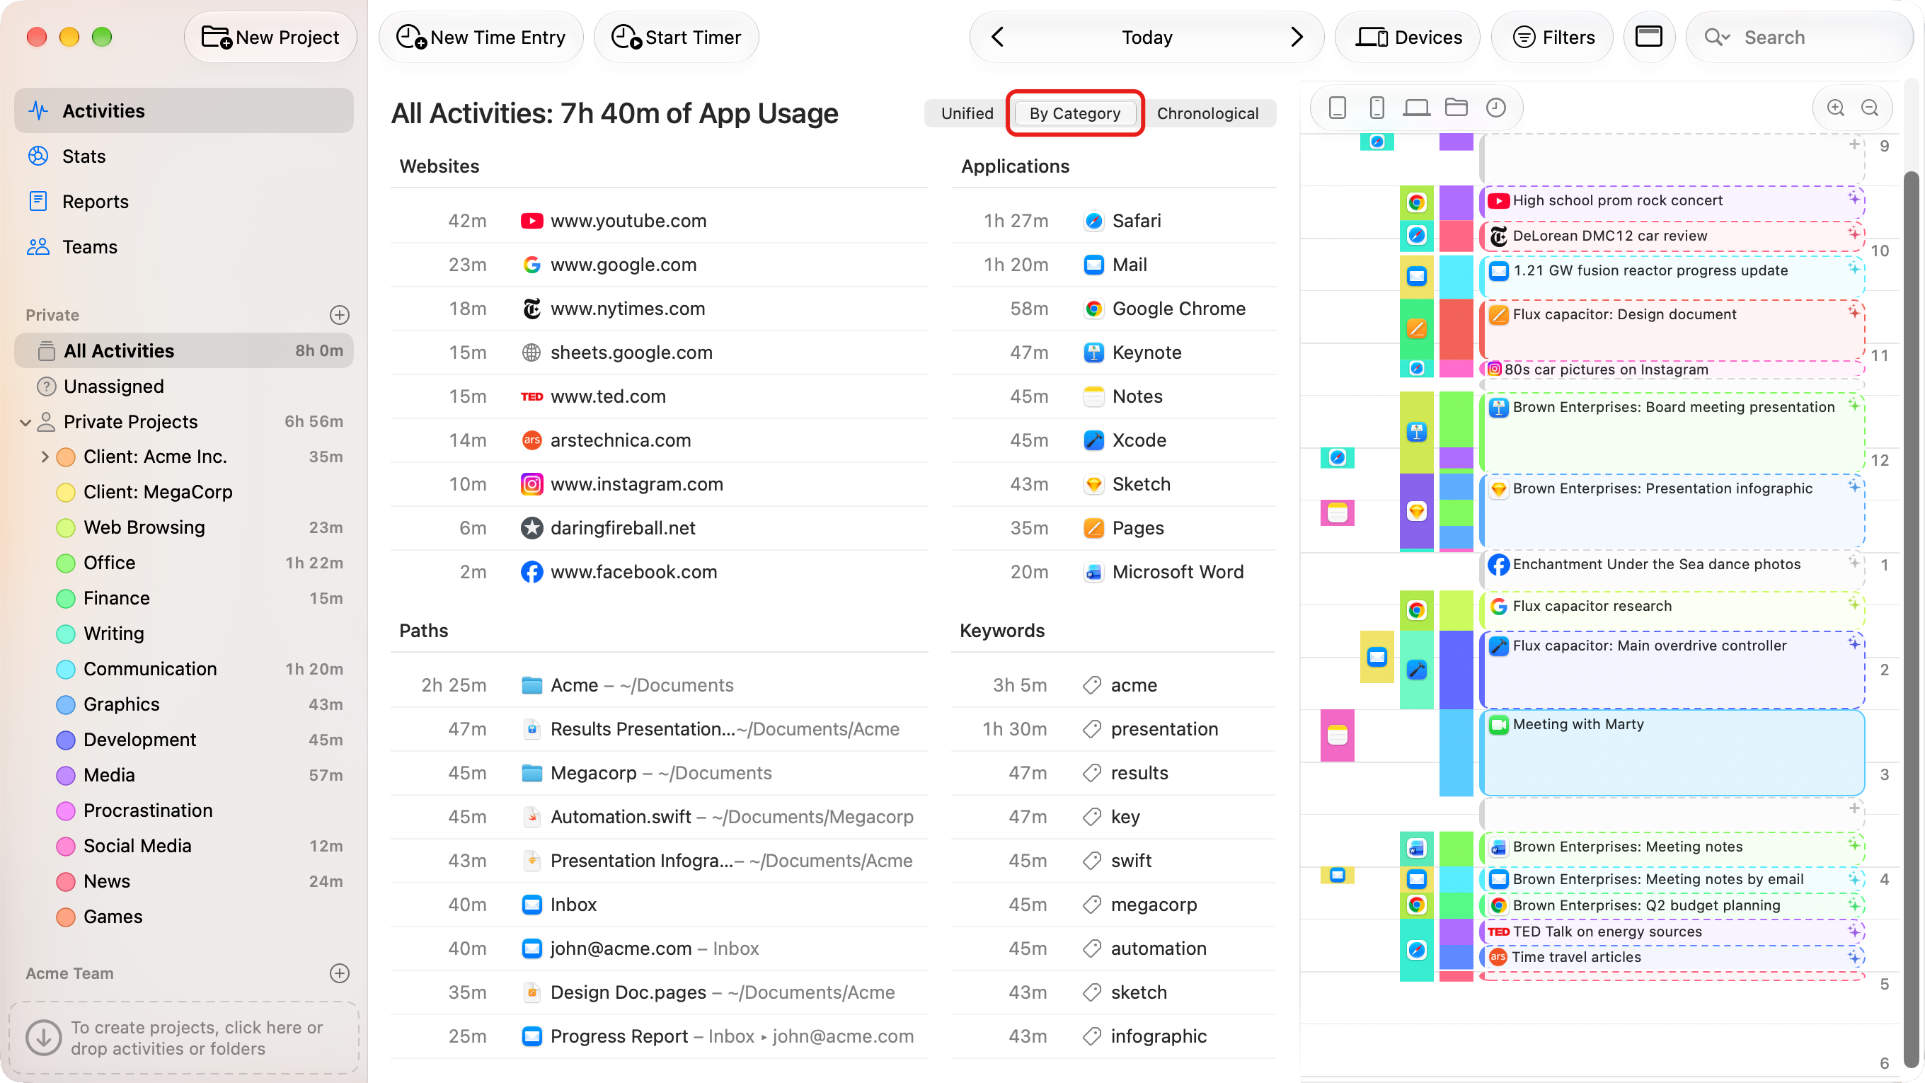Screen dimensions: 1925x1083
Task: Zoom in the timeline with plus magnifier
Action: point(1835,108)
